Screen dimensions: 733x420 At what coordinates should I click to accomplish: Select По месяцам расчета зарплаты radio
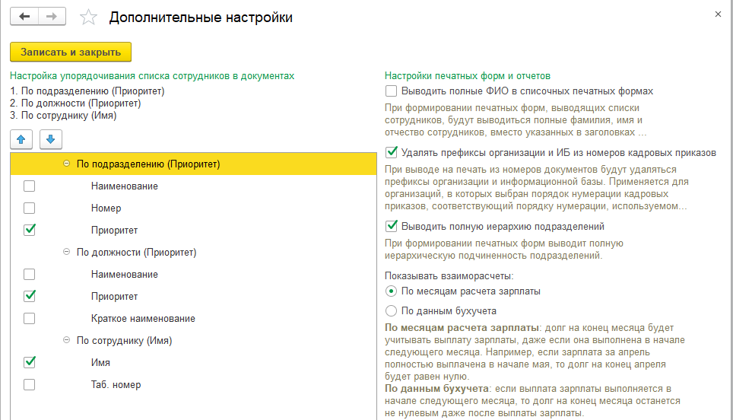click(392, 291)
